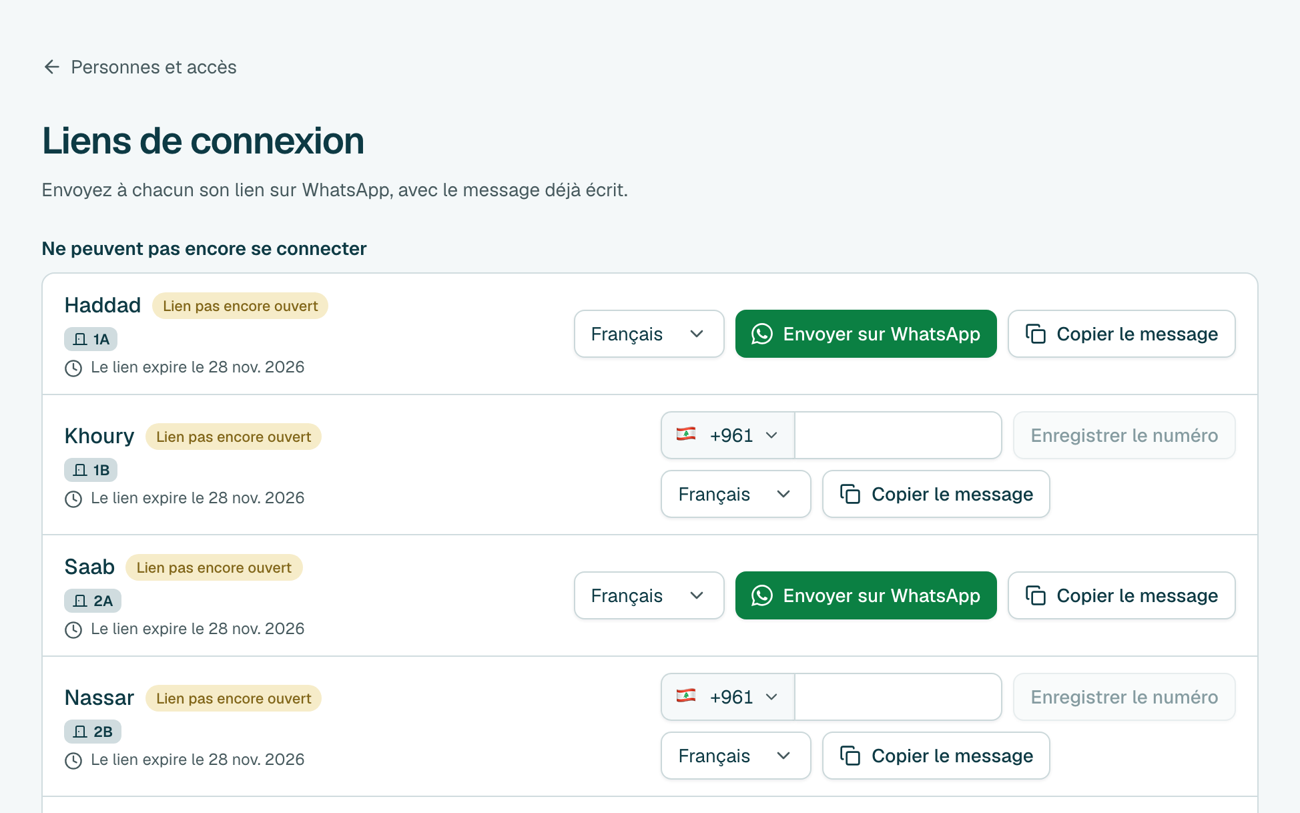Copy message for Saab

pyautogui.click(x=1121, y=595)
